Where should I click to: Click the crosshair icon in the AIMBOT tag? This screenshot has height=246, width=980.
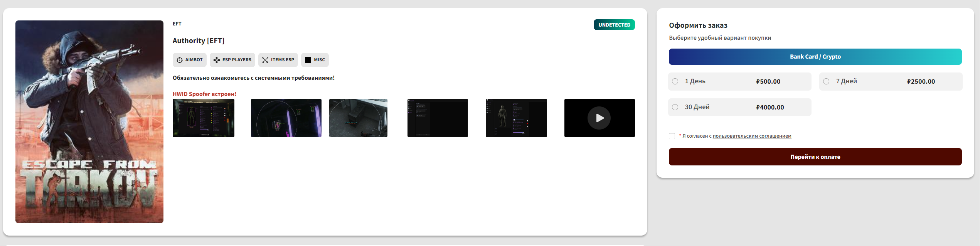tap(180, 60)
